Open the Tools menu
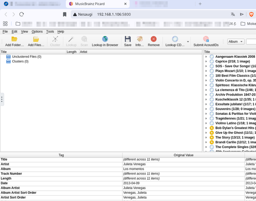Viewport: 256px width, 201px height. click(x=50, y=32)
